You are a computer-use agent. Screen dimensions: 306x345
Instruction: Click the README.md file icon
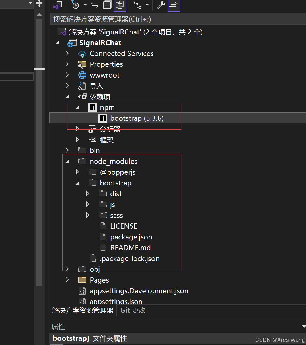[103, 248]
